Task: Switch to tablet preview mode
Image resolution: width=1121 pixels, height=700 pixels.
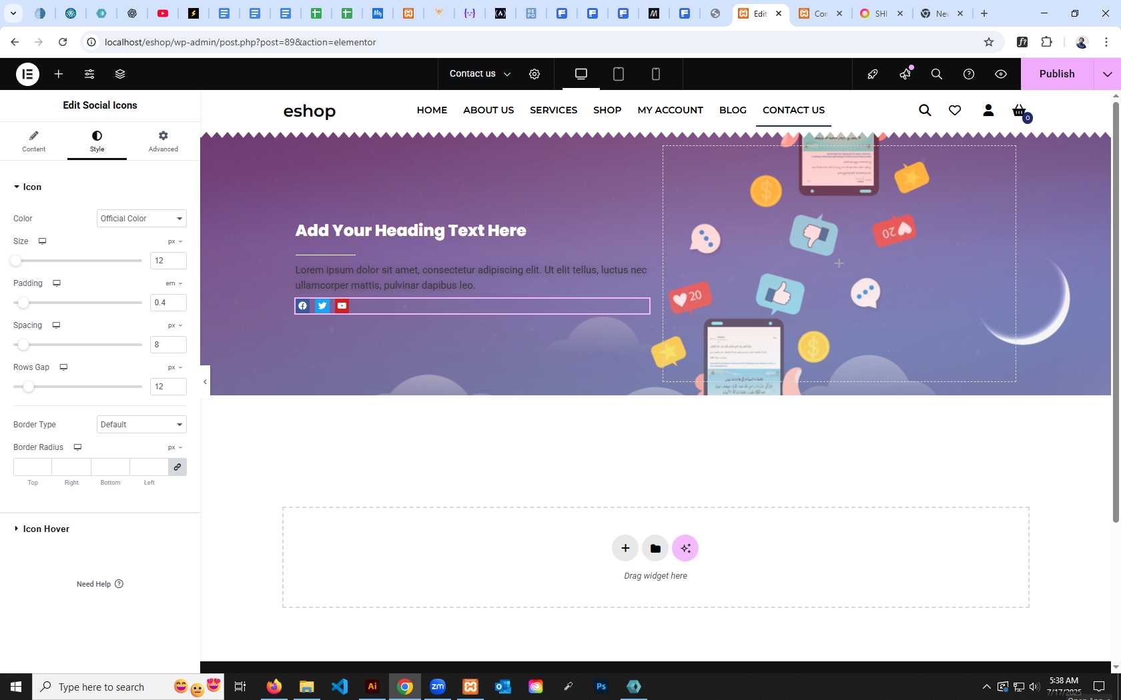Action: [619, 74]
